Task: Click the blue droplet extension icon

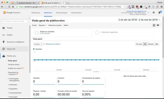Action: [x=149, y=7]
